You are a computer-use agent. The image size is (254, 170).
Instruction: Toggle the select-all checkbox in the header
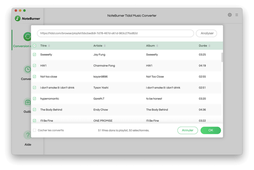coord(35,46)
